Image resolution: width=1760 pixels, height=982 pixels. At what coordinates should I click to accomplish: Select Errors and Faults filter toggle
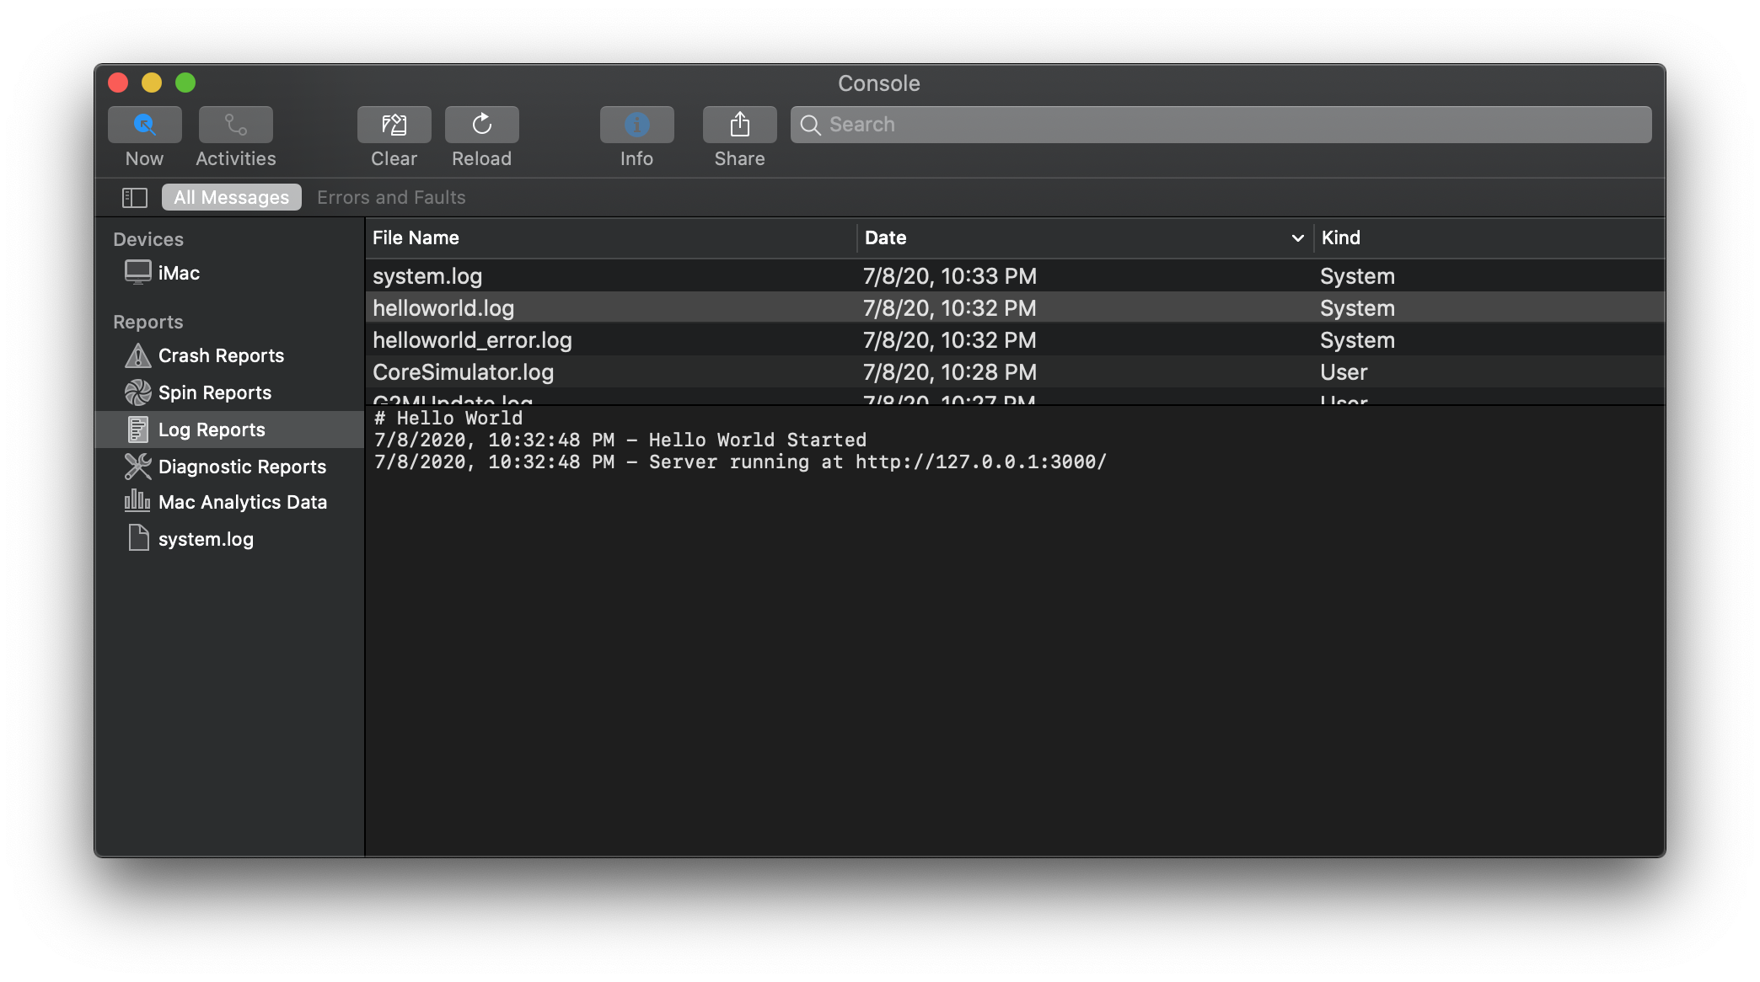pyautogui.click(x=390, y=195)
